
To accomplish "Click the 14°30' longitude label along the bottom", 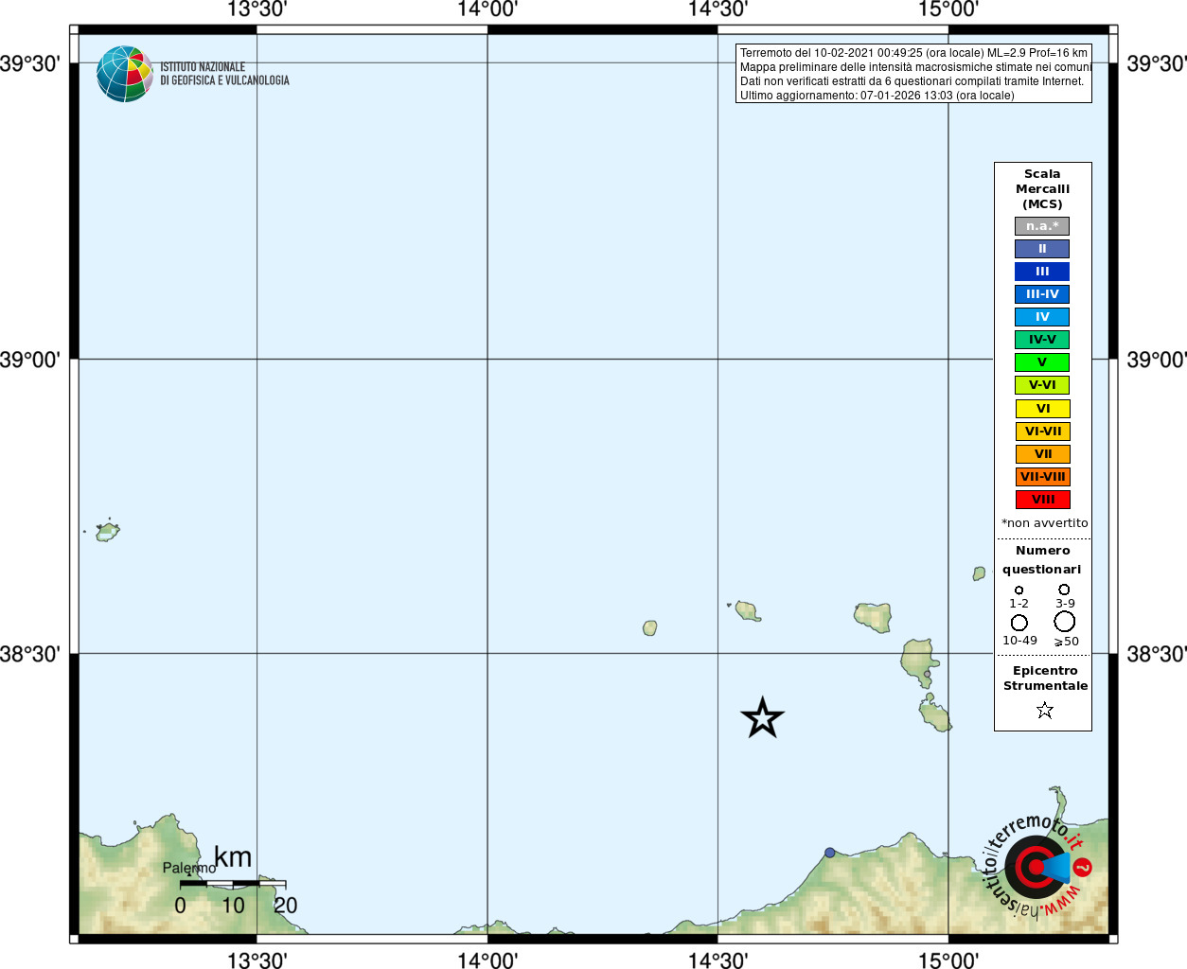I will (718, 960).
